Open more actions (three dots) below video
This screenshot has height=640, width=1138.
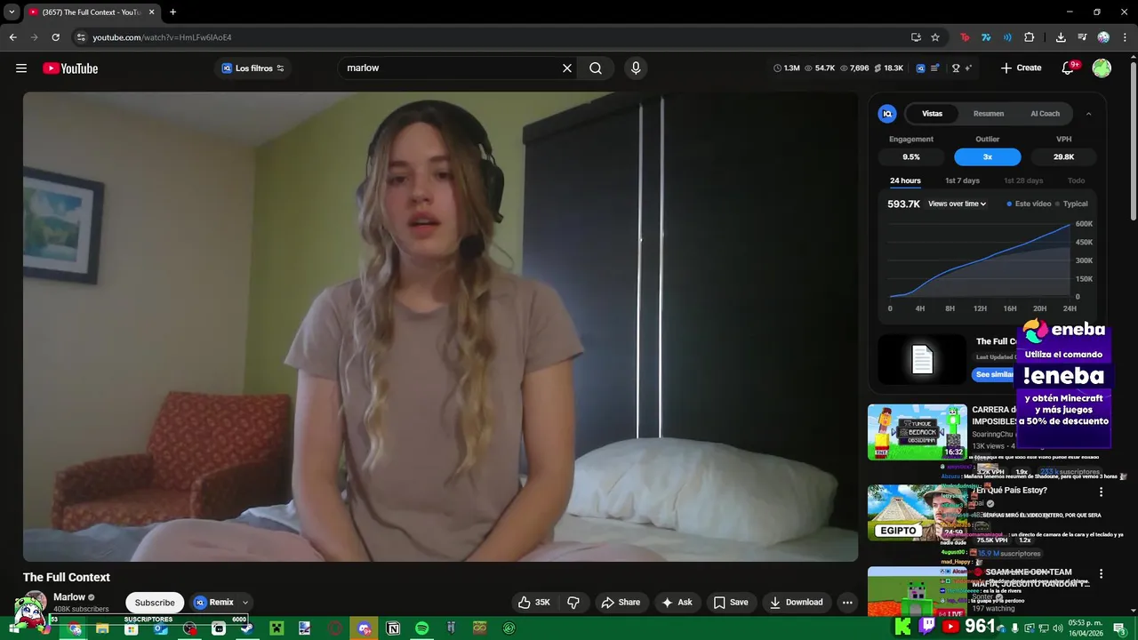pos(847,603)
